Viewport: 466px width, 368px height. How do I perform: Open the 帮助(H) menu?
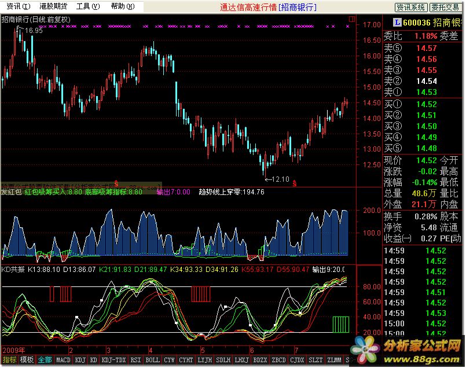click(123, 6)
